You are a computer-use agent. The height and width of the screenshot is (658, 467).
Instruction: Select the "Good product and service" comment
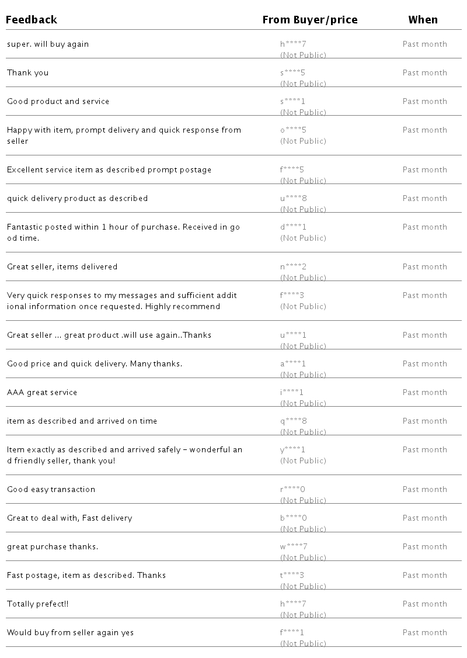[58, 102]
